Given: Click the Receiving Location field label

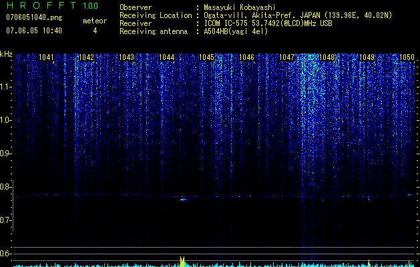Looking at the screenshot, I should point(156,15).
